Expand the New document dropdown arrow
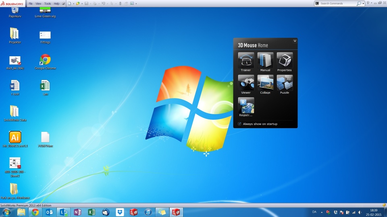Image resolution: width=387 pixels, height=217 pixels. click(73, 4)
